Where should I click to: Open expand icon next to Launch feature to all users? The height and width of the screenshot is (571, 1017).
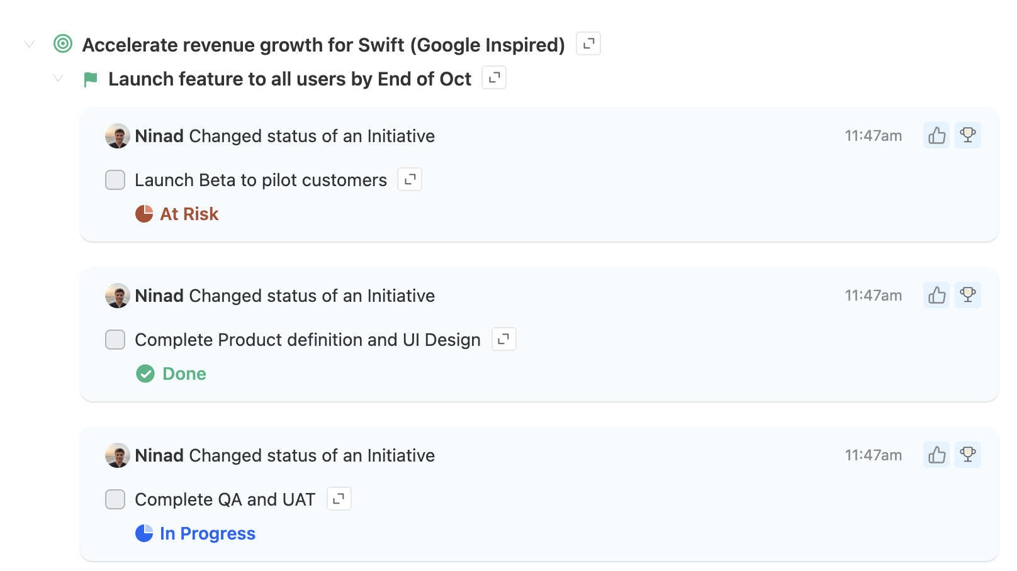click(494, 77)
